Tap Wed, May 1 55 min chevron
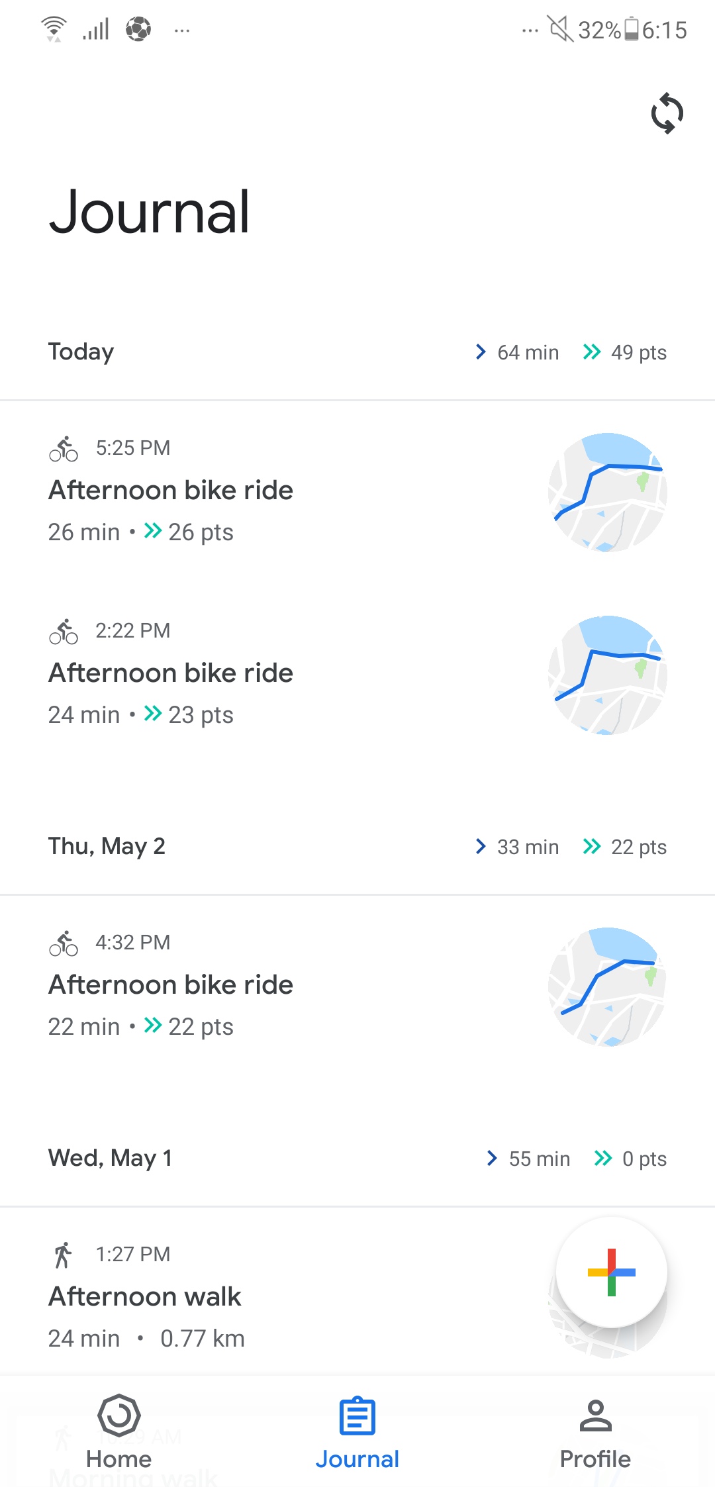The image size is (715, 1487). click(492, 1159)
